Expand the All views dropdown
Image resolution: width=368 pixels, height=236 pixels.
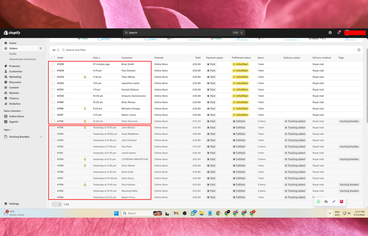pyautogui.click(x=56, y=50)
